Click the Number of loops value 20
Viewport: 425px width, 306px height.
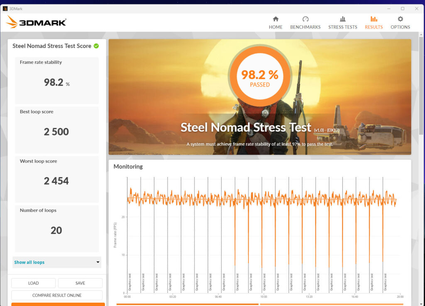pos(56,230)
